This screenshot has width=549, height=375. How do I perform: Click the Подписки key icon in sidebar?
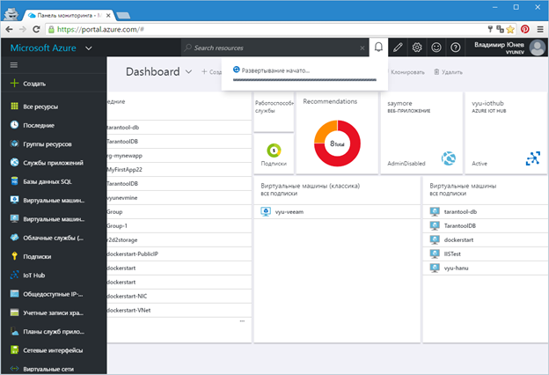14,256
